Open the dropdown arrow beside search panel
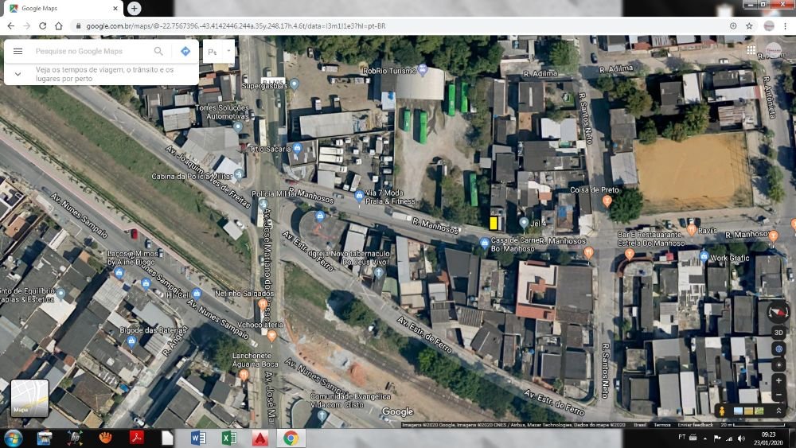This screenshot has width=796, height=448. 228,51
